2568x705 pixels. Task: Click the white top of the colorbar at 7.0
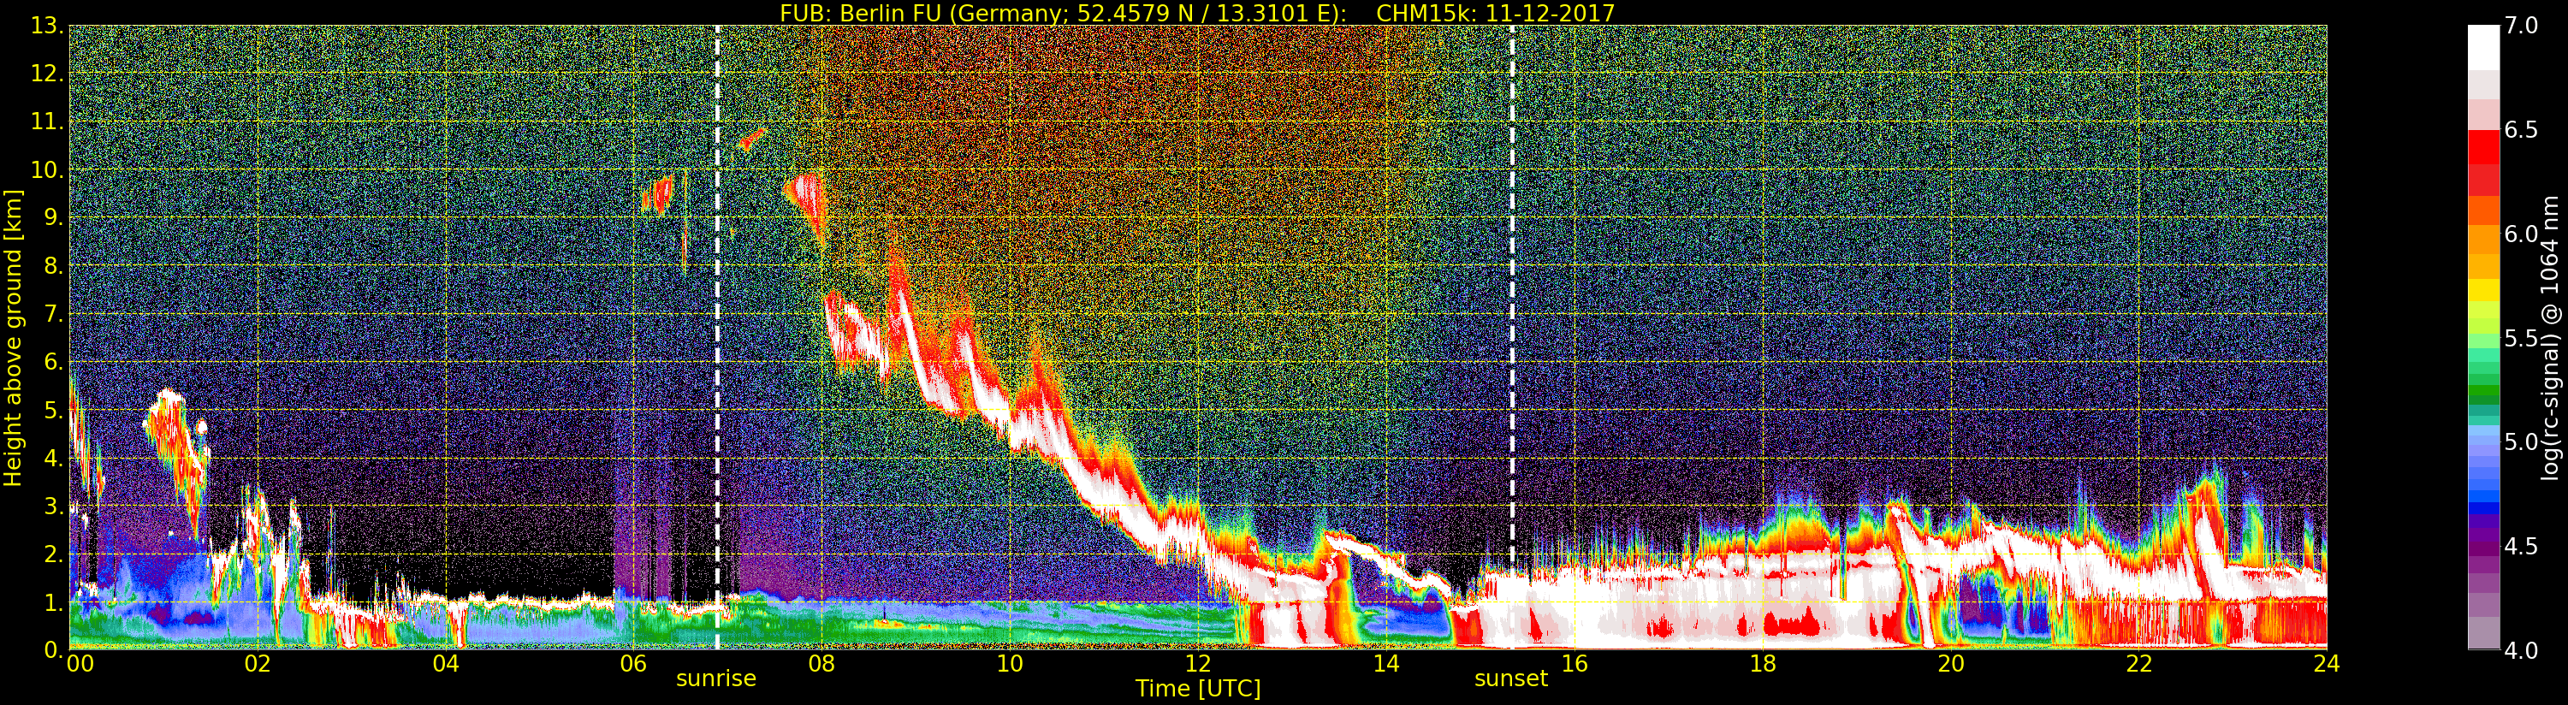coord(2483,47)
